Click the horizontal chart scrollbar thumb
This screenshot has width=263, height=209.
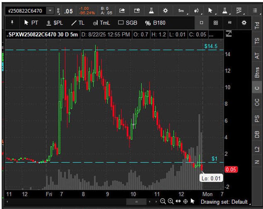tap(136, 202)
